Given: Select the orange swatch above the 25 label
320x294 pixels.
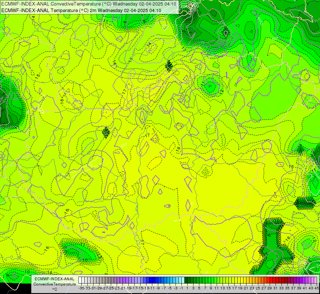Looking at the screenshot, I should (x=257, y=280).
